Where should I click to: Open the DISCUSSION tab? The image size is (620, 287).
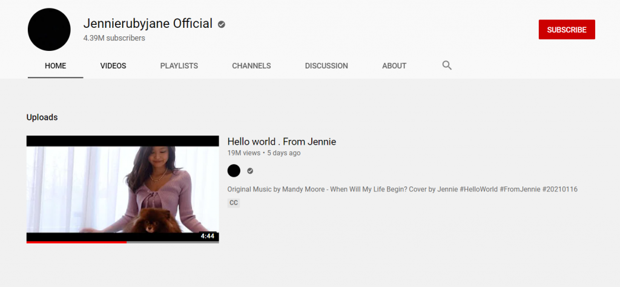(326, 66)
